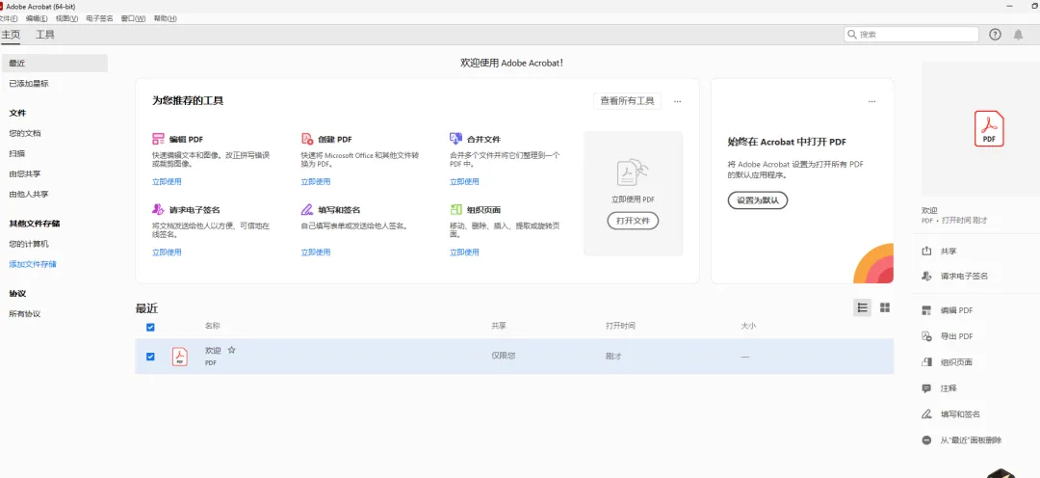
Task: Open the 窗口(W) menu
Action: (x=133, y=18)
